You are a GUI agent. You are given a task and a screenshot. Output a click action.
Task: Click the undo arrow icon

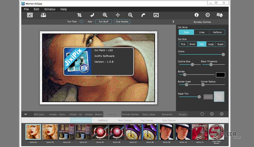[92, 15]
